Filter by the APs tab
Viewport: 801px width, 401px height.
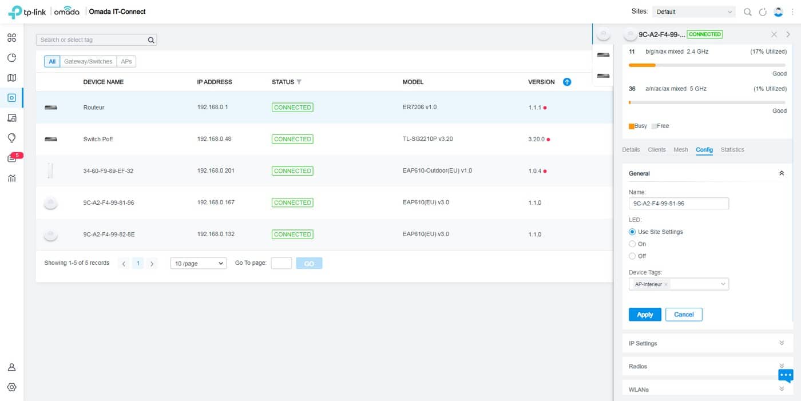click(x=126, y=61)
